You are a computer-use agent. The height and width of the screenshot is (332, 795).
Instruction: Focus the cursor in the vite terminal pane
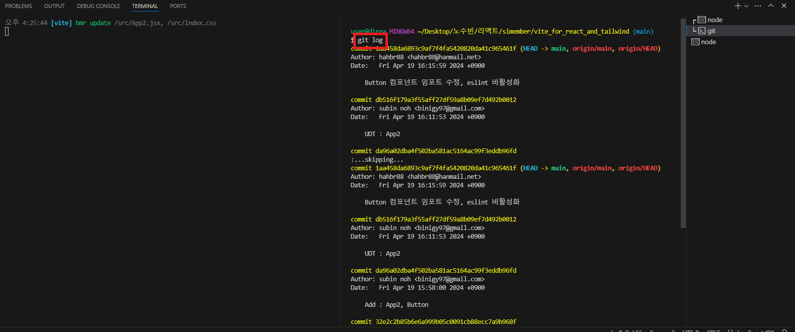[7, 32]
